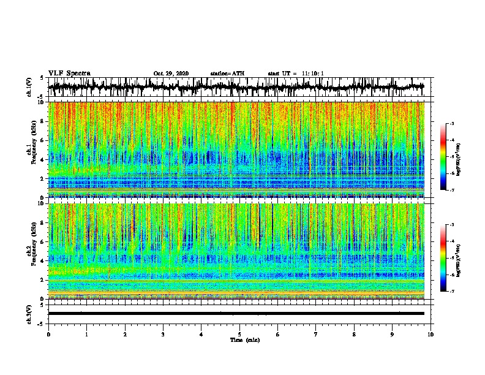Click the "-3" label on ch.1 colorbar
The height and width of the screenshot is (375, 485).
tap(451, 124)
